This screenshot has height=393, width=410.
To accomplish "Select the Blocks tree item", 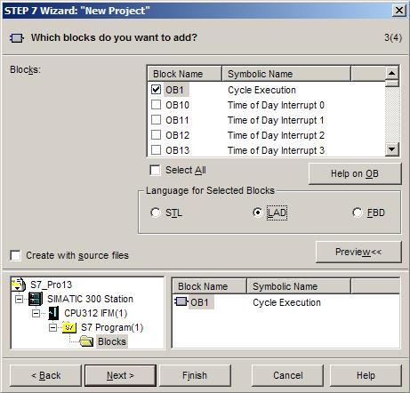I will click(112, 341).
